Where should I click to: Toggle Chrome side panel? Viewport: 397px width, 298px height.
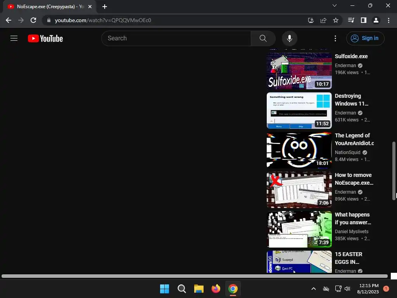tap(364, 20)
